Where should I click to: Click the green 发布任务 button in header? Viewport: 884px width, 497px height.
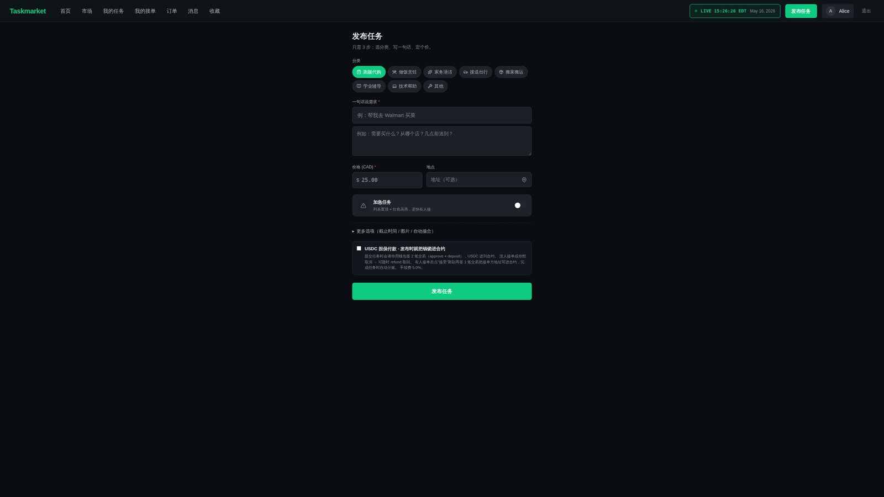point(801,11)
